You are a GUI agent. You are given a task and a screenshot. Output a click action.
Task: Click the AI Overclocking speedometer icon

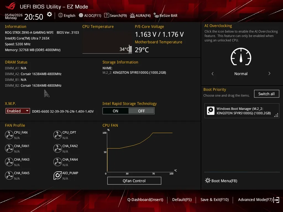241,57
